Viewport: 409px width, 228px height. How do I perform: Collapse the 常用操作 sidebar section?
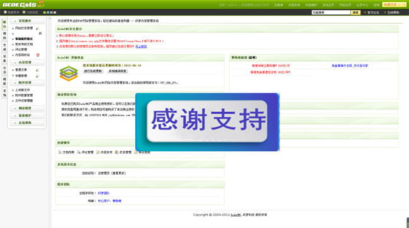pyautogui.click(x=27, y=21)
